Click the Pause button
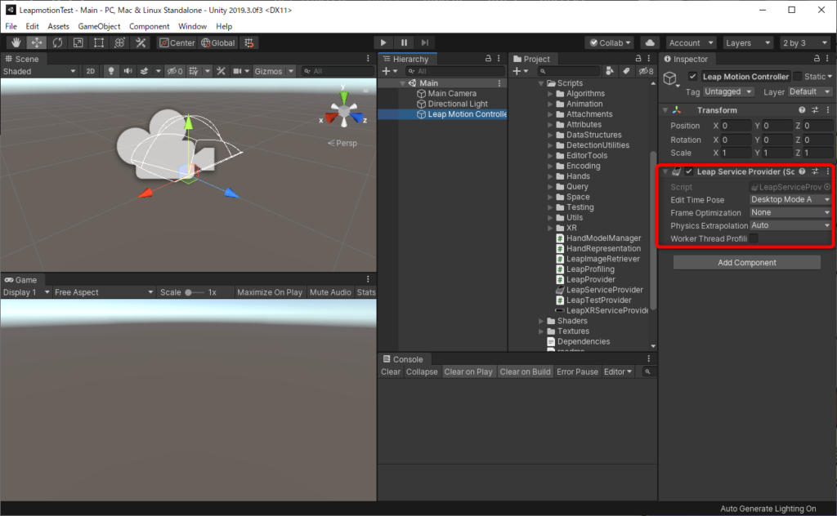837x516 pixels. [404, 42]
